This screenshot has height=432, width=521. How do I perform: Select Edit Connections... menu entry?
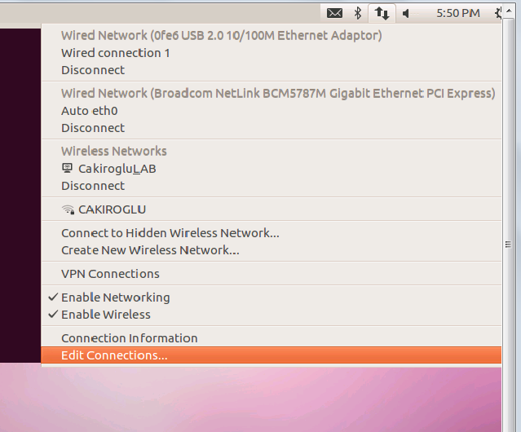pos(272,355)
